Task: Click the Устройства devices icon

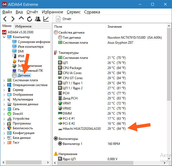Action: [9, 119]
